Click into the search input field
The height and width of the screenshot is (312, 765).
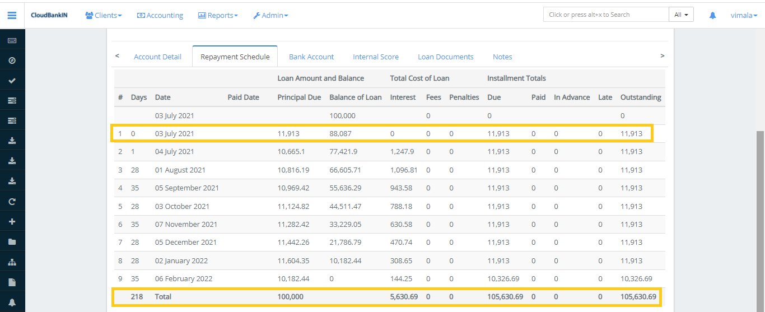click(605, 15)
